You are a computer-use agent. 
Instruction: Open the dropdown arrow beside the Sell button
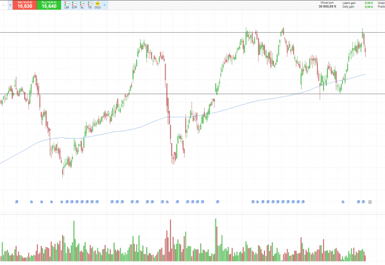point(10,5)
